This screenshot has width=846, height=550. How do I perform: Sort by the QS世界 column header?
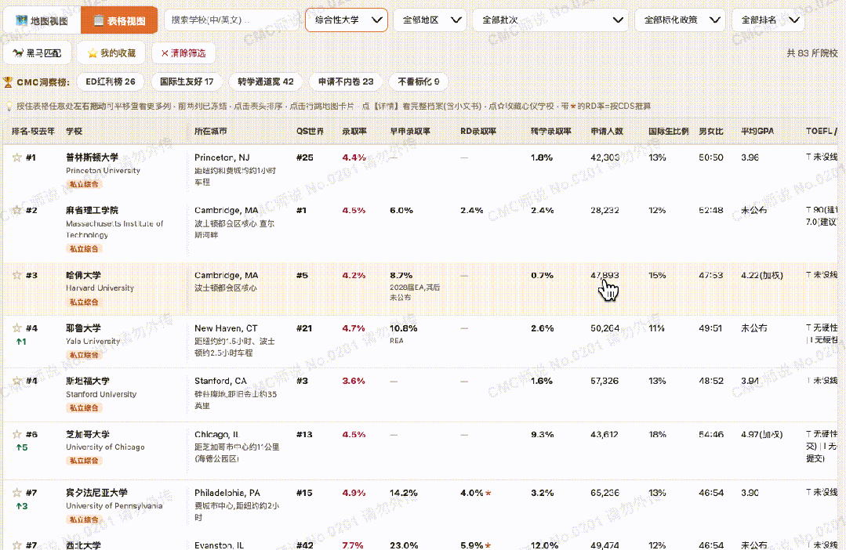310,131
